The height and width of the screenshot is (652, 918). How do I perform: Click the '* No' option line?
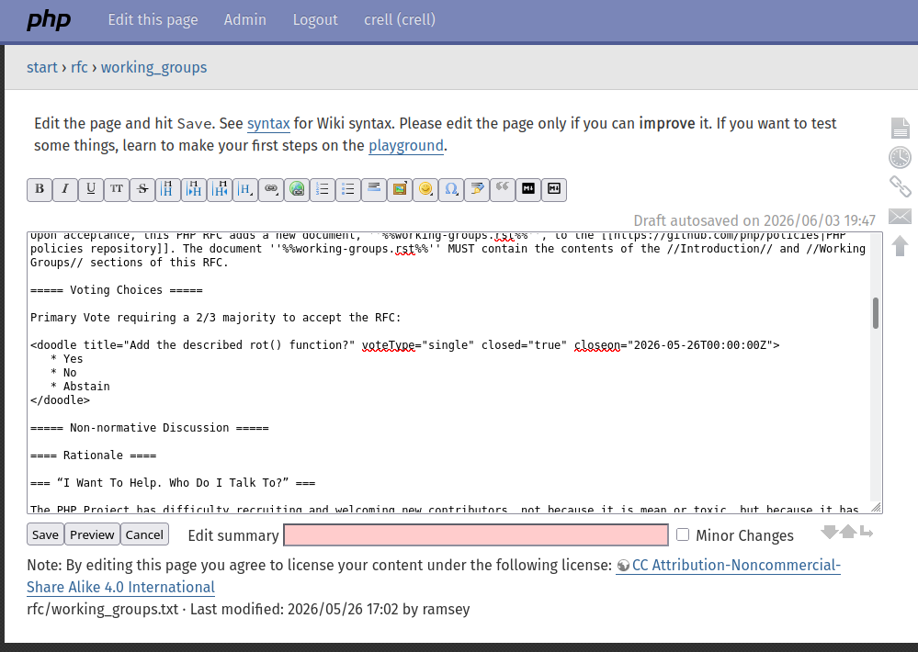(63, 373)
